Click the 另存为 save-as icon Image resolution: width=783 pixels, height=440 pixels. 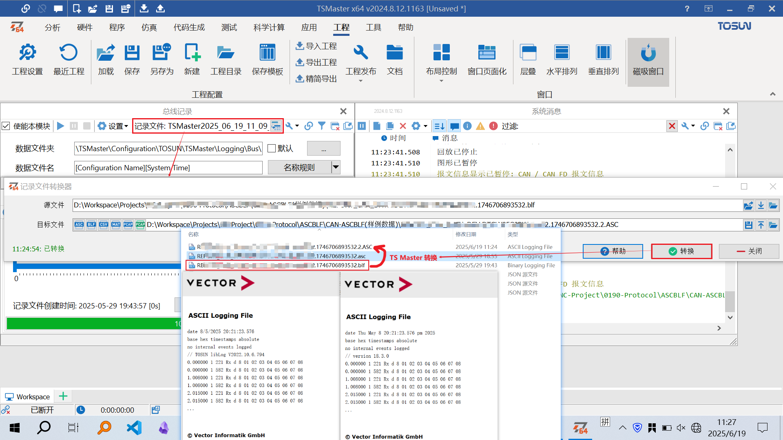tap(162, 60)
